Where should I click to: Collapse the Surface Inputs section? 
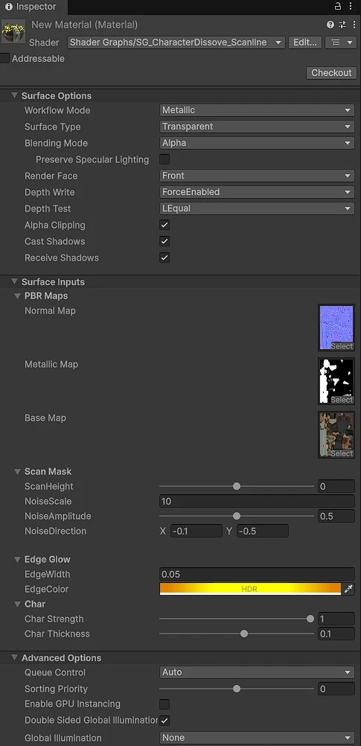14,281
